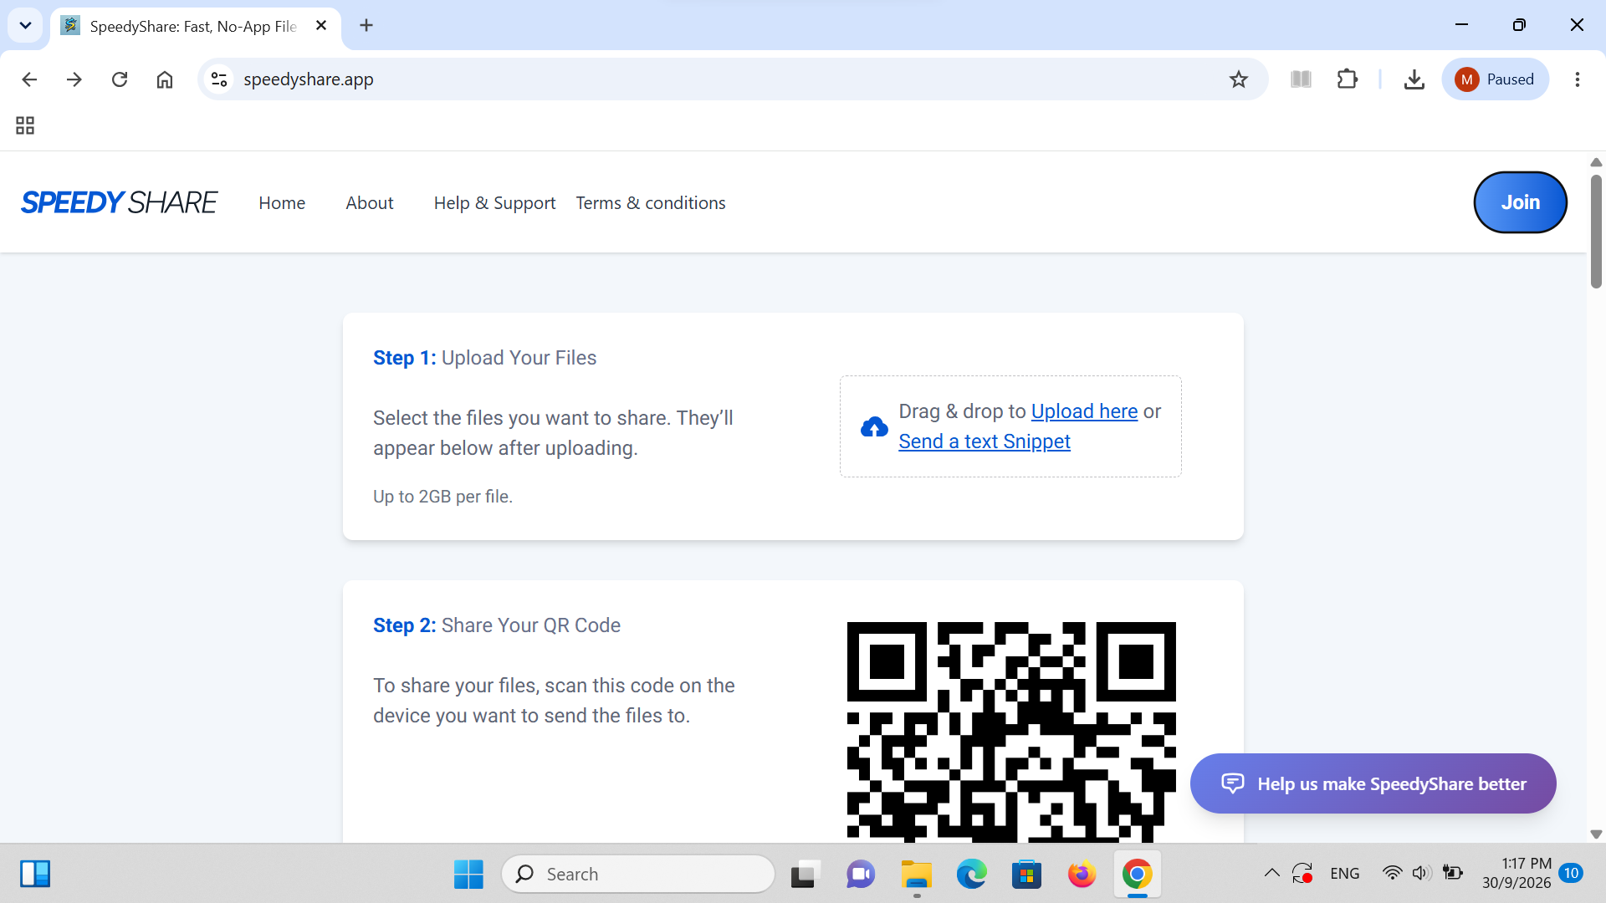Open Firefox from the taskbar

[x=1082, y=875]
